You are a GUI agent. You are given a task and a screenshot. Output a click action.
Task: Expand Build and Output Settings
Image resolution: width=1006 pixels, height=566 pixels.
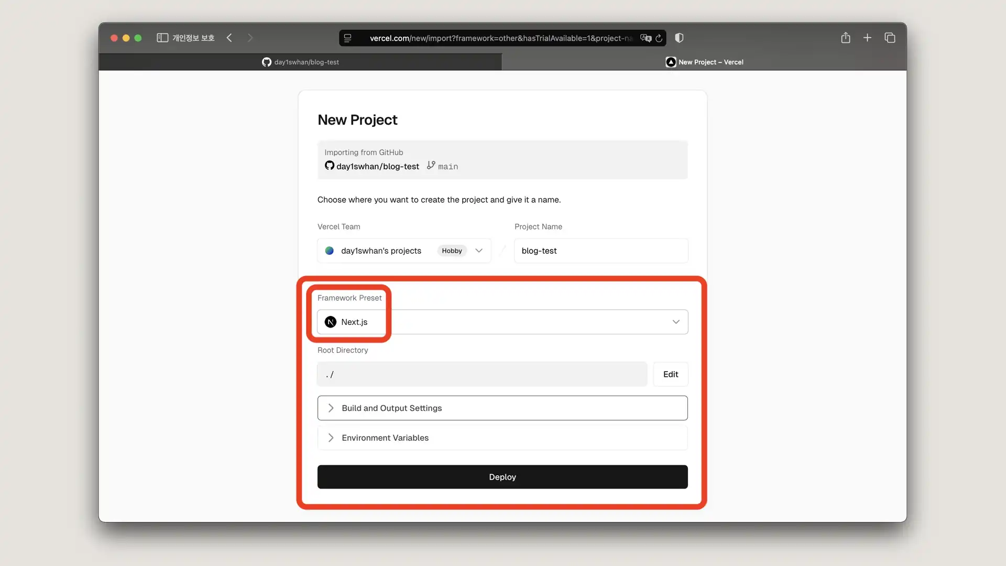click(502, 408)
